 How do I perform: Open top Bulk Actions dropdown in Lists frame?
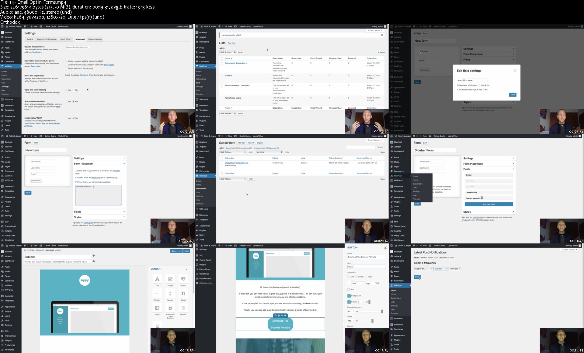(x=228, y=52)
